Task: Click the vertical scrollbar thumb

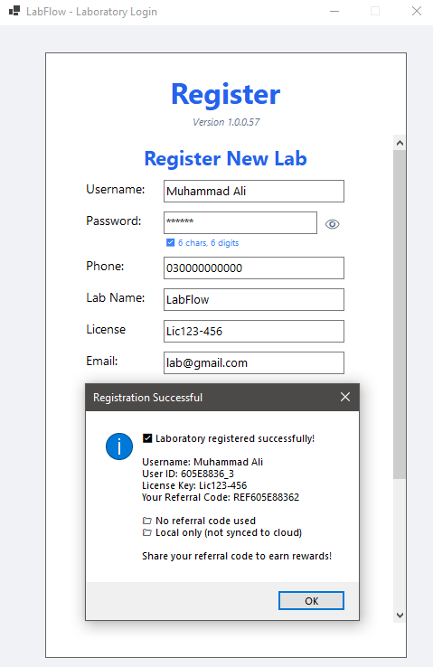Action: [x=400, y=314]
